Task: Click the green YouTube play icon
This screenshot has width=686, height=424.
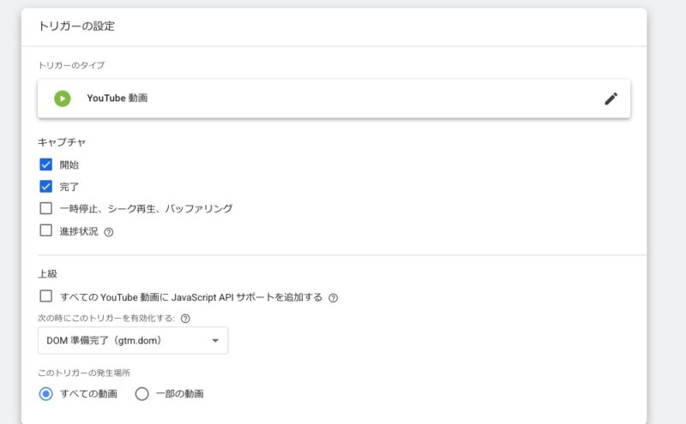Action: tap(62, 99)
